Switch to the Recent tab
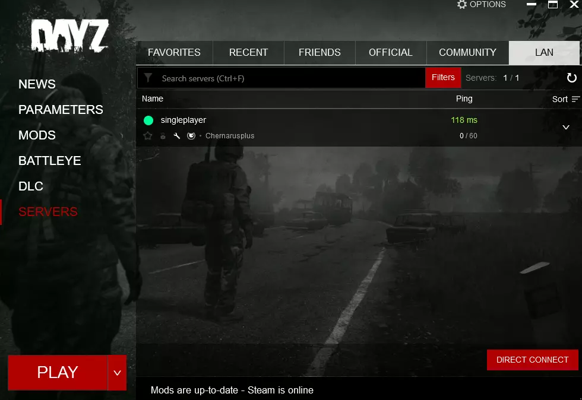Image resolution: width=582 pixels, height=400 pixels. click(248, 53)
